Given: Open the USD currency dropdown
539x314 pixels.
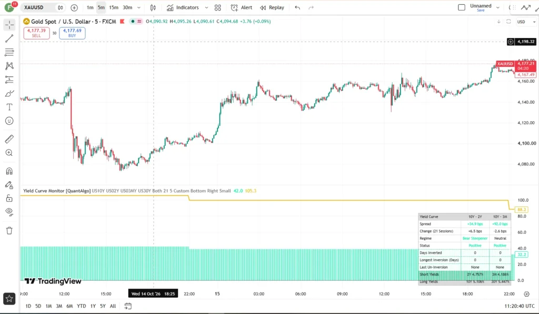Looking at the screenshot, I should [526, 22].
